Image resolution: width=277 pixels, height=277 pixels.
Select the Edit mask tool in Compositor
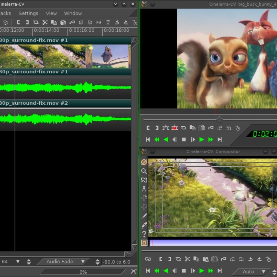[144, 180]
